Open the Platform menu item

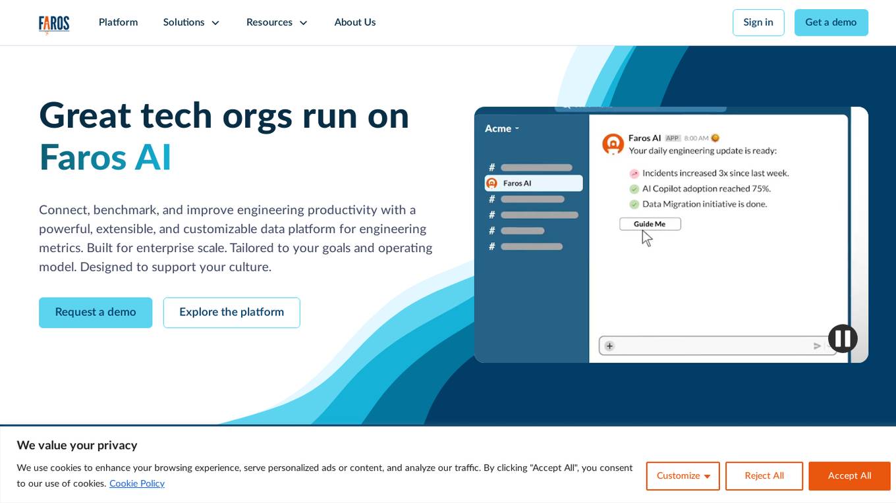(118, 22)
